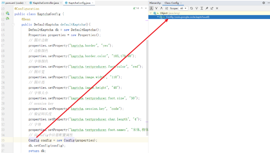Close the KaptchaController.java tab
The width and height of the screenshot is (270, 153).
point(61,3)
